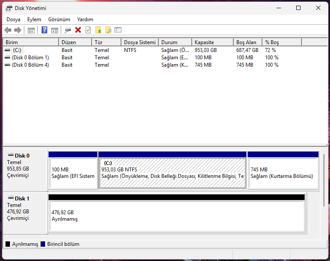This screenshot has width=330, height=261.
Task: Select the 745 MB Kurtarma Bölümü partition
Action: click(283, 173)
